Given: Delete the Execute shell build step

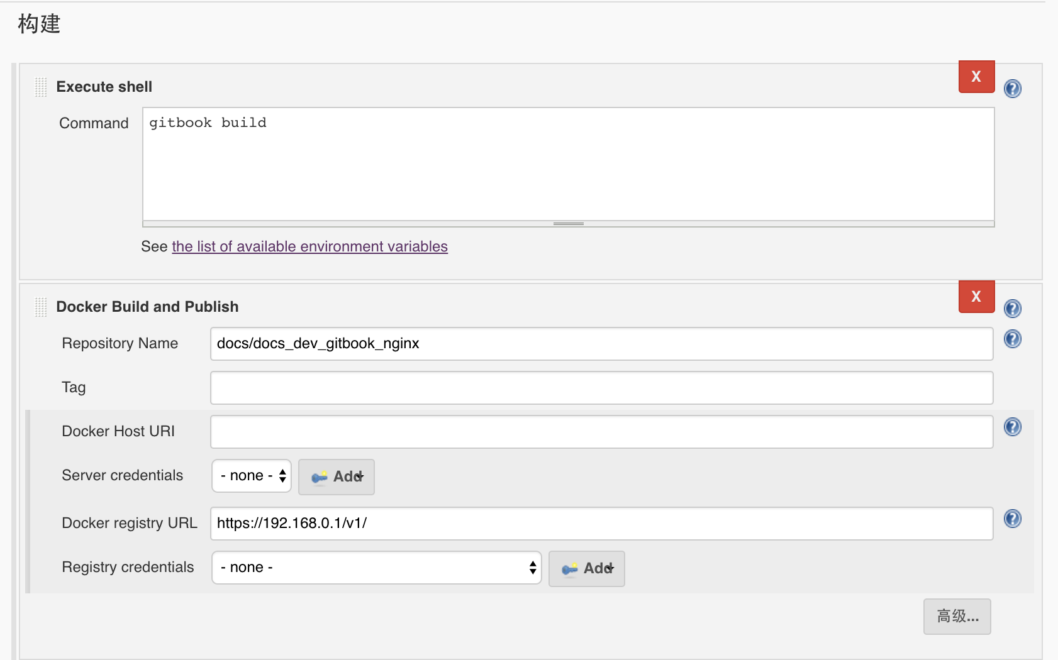Looking at the screenshot, I should [976, 77].
